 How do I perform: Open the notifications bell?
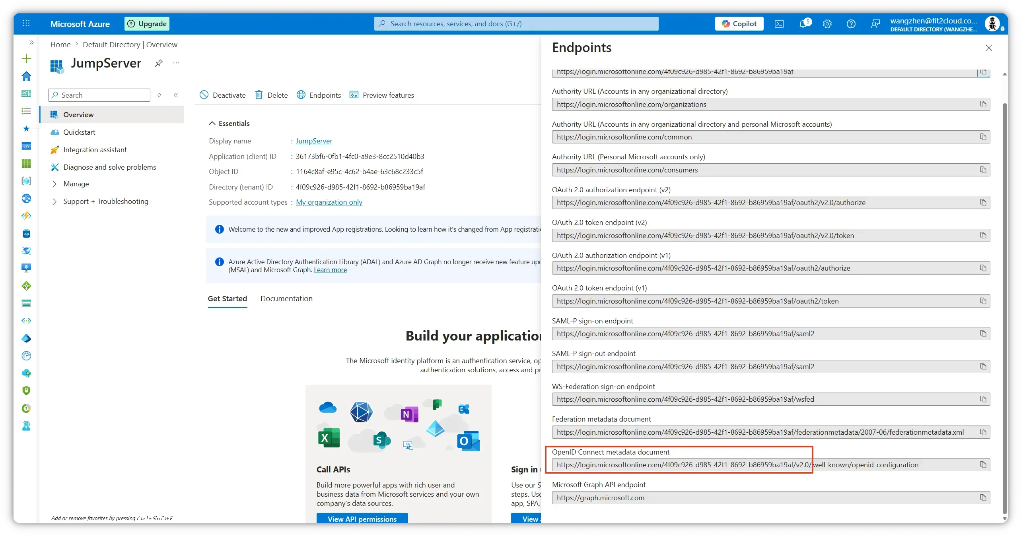point(804,24)
